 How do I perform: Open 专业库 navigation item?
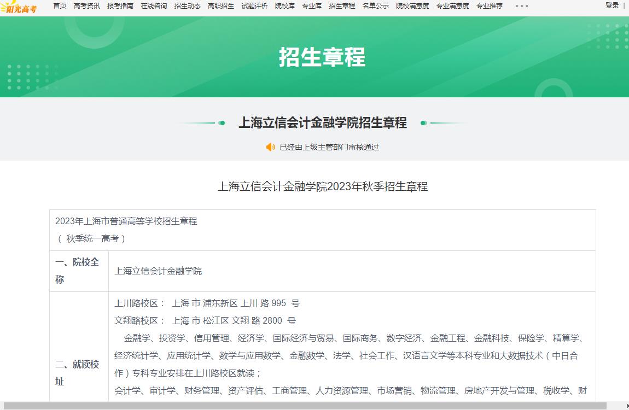(312, 5)
